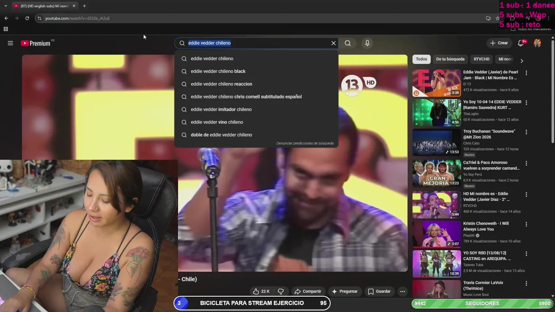Click the Compartir share button
The height and width of the screenshot is (312, 555).
tap(307, 291)
